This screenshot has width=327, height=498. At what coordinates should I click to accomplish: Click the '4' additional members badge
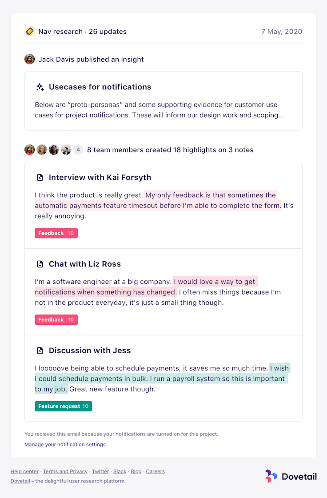point(78,150)
